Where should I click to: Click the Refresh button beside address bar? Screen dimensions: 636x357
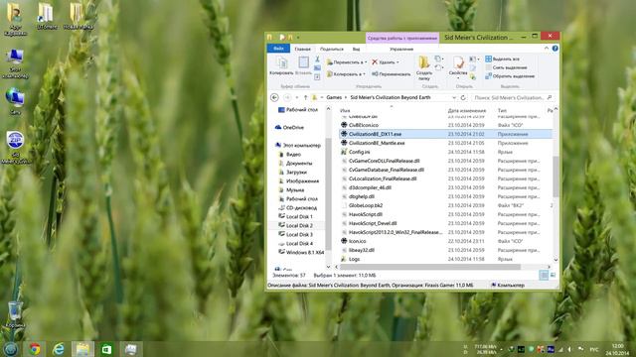click(x=463, y=97)
